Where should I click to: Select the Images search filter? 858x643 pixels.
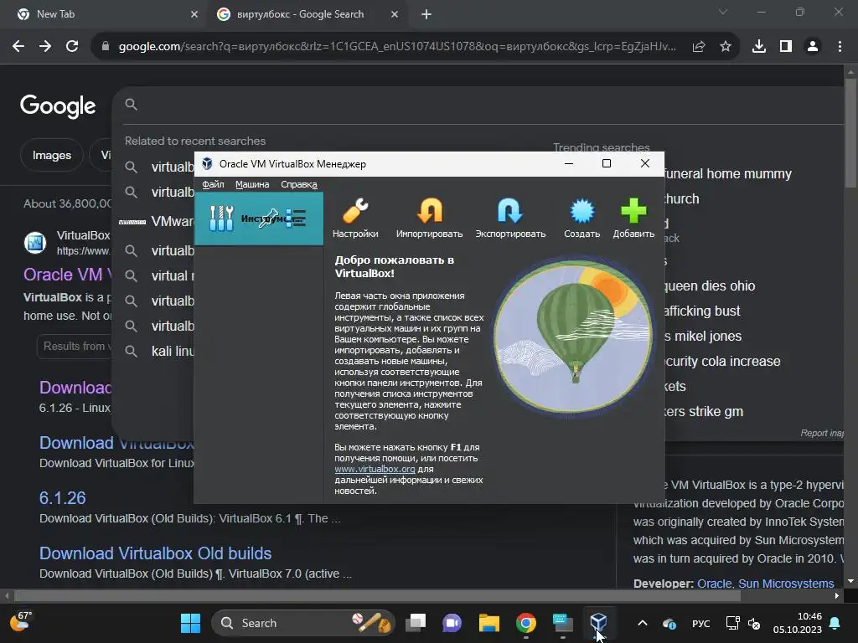(51, 155)
